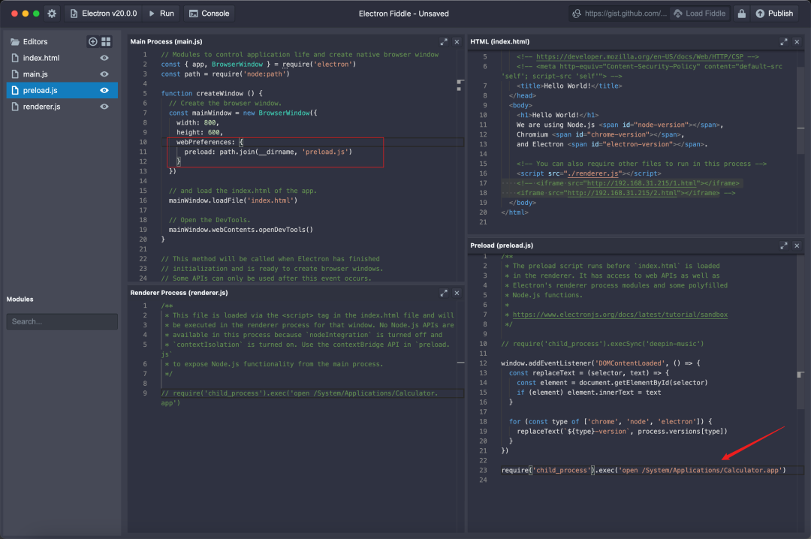This screenshot has height=539, width=811.
Task: Click the macOS green fullscreen button
Action: 36,14
